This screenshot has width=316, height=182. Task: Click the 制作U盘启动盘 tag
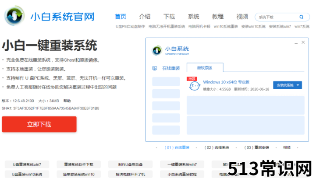tap(131, 164)
